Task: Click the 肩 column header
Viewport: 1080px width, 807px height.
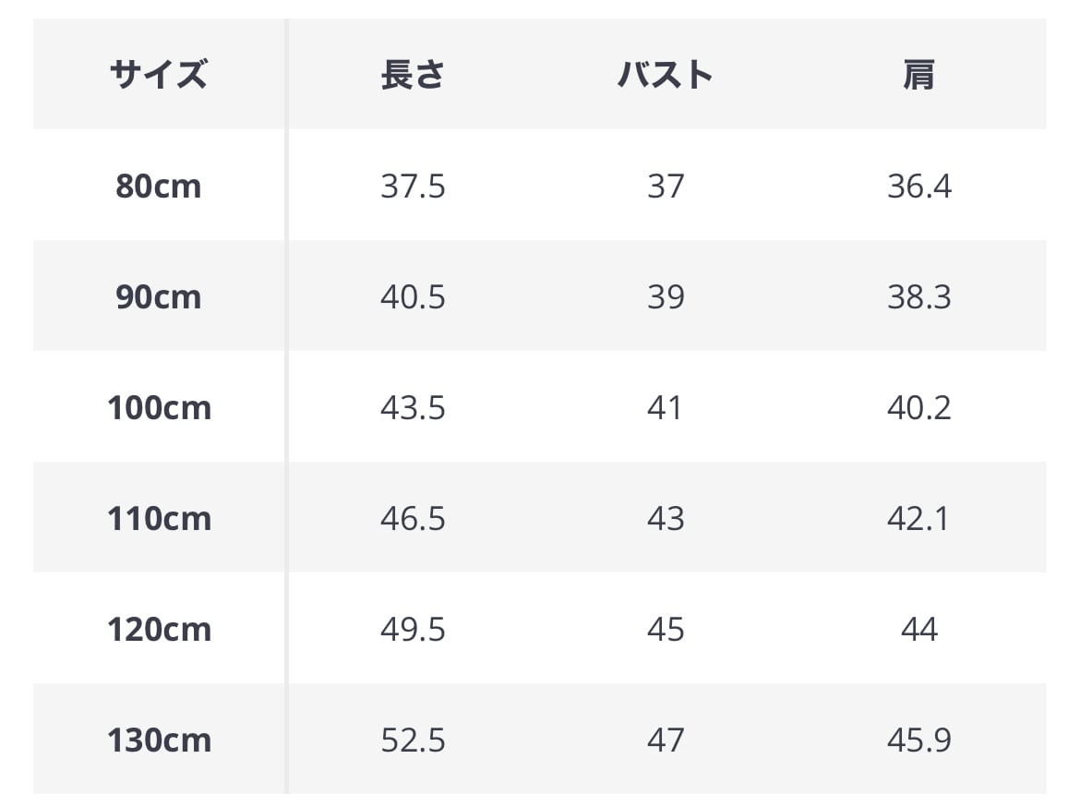Action: click(918, 75)
